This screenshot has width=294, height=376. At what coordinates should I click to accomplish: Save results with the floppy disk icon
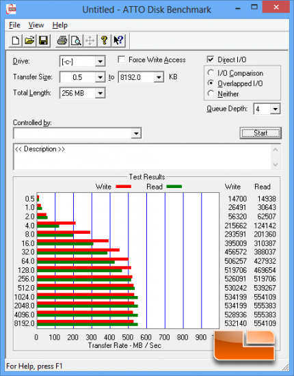coord(43,40)
